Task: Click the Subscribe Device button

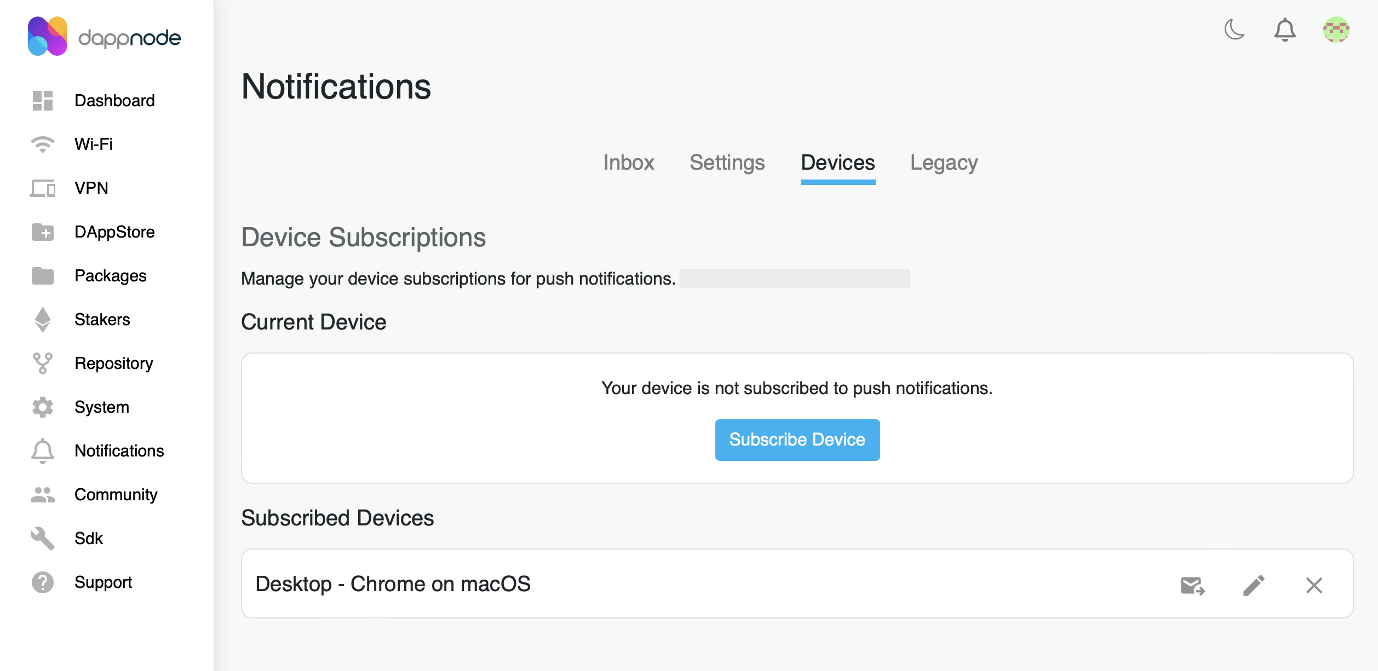Action: (x=797, y=439)
